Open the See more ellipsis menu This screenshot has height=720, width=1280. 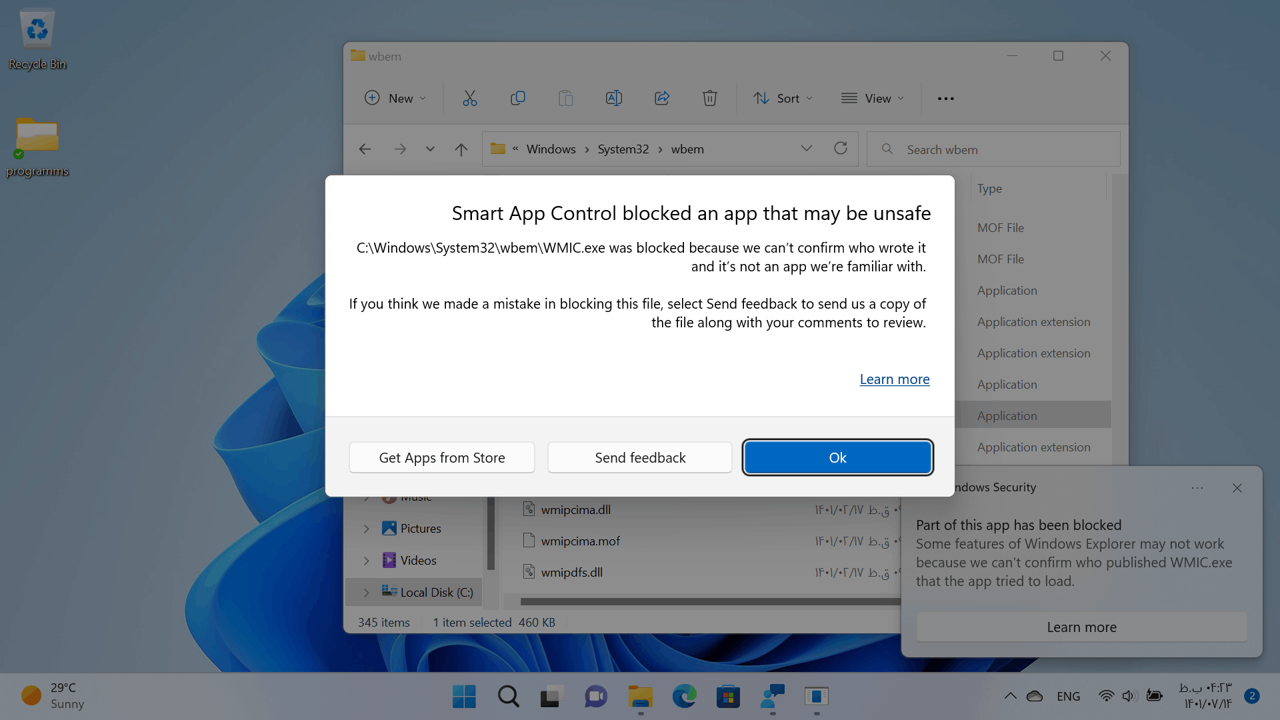click(945, 99)
